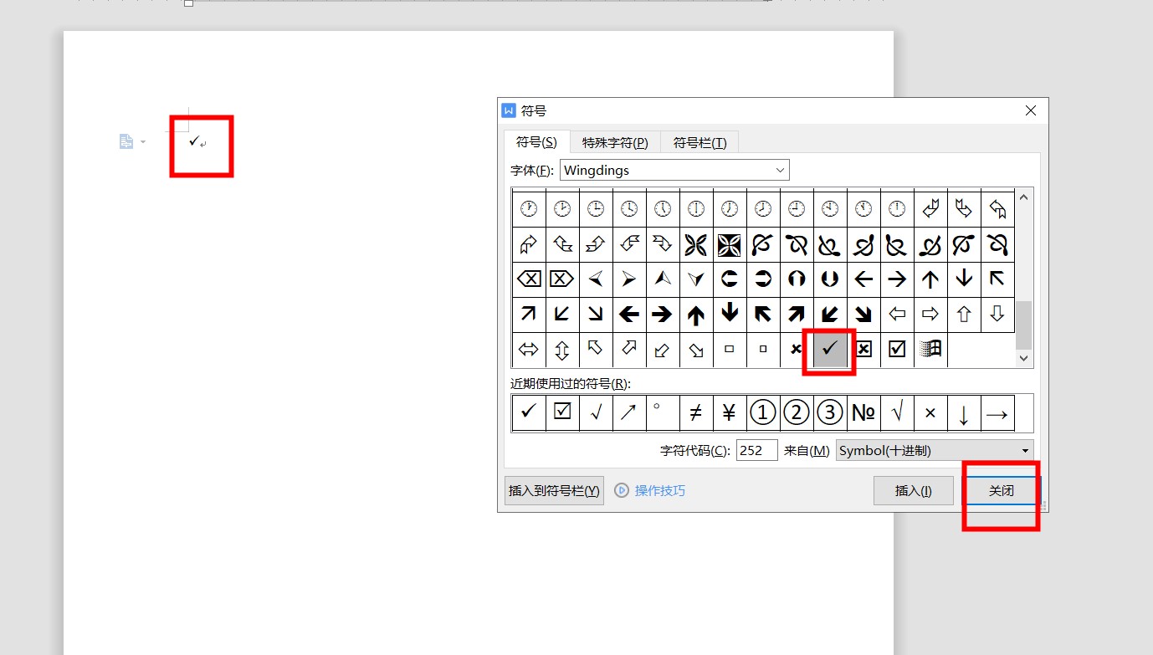Image resolution: width=1153 pixels, height=655 pixels.
Task: Select the Windows logo symbol in the grid
Action: point(930,349)
